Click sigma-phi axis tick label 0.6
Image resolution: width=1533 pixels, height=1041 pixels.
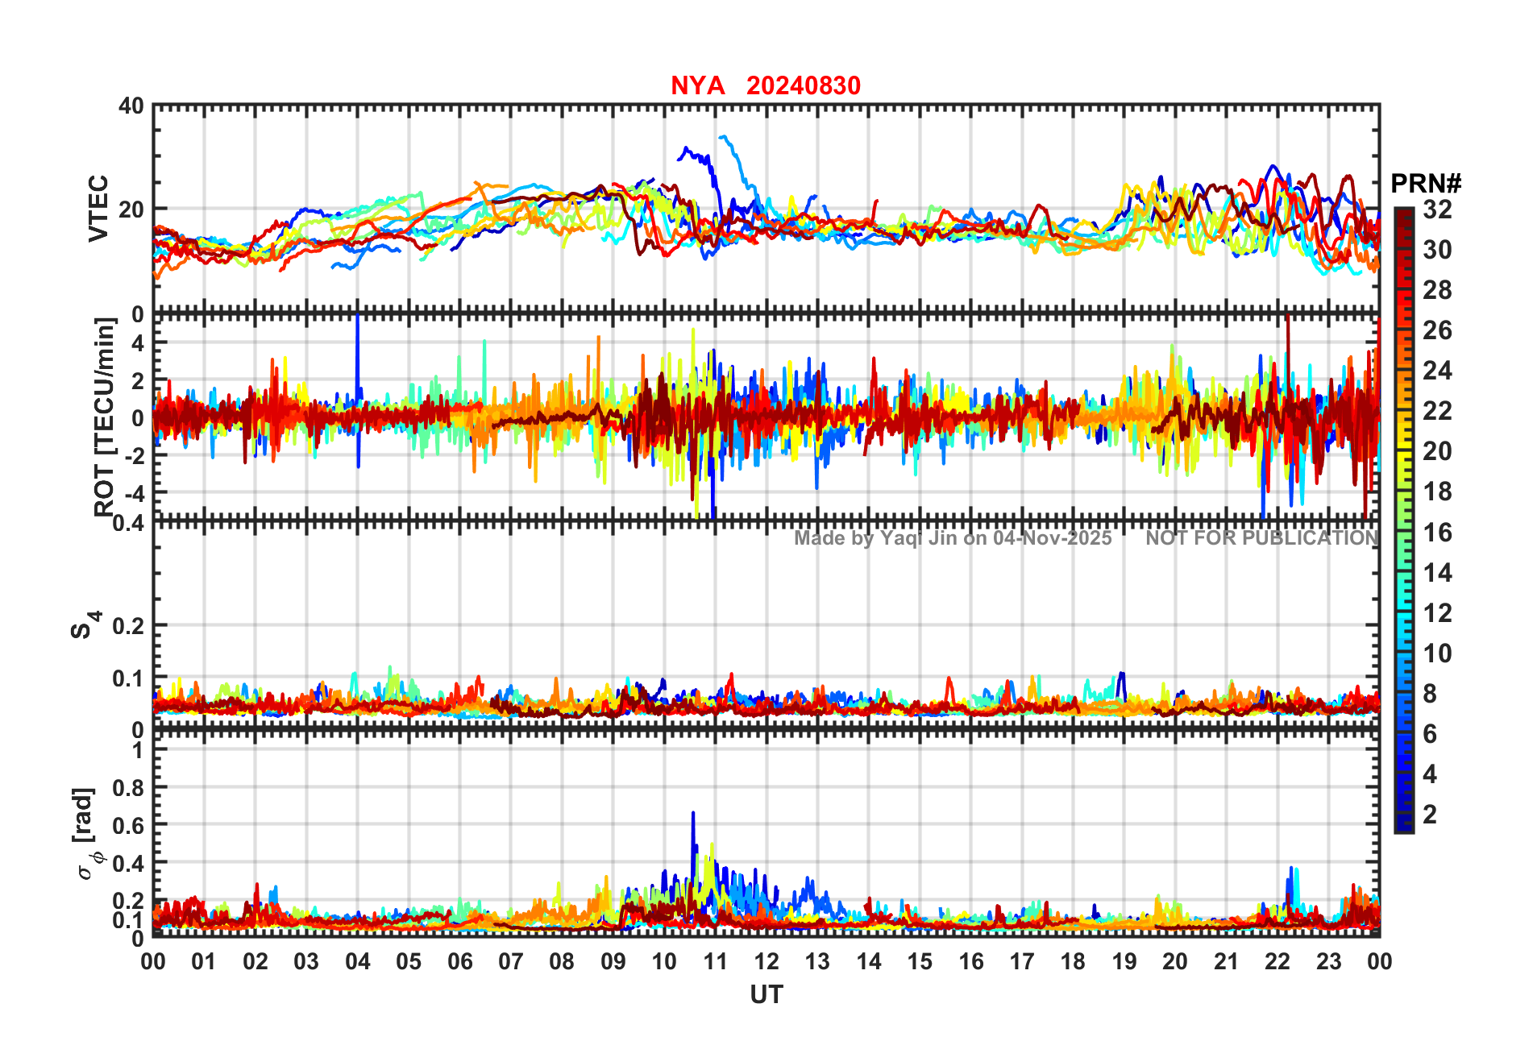(129, 826)
